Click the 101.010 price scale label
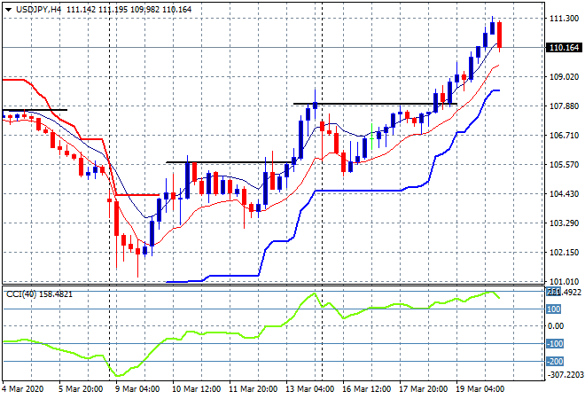This screenshot has width=585, height=399. [564, 281]
